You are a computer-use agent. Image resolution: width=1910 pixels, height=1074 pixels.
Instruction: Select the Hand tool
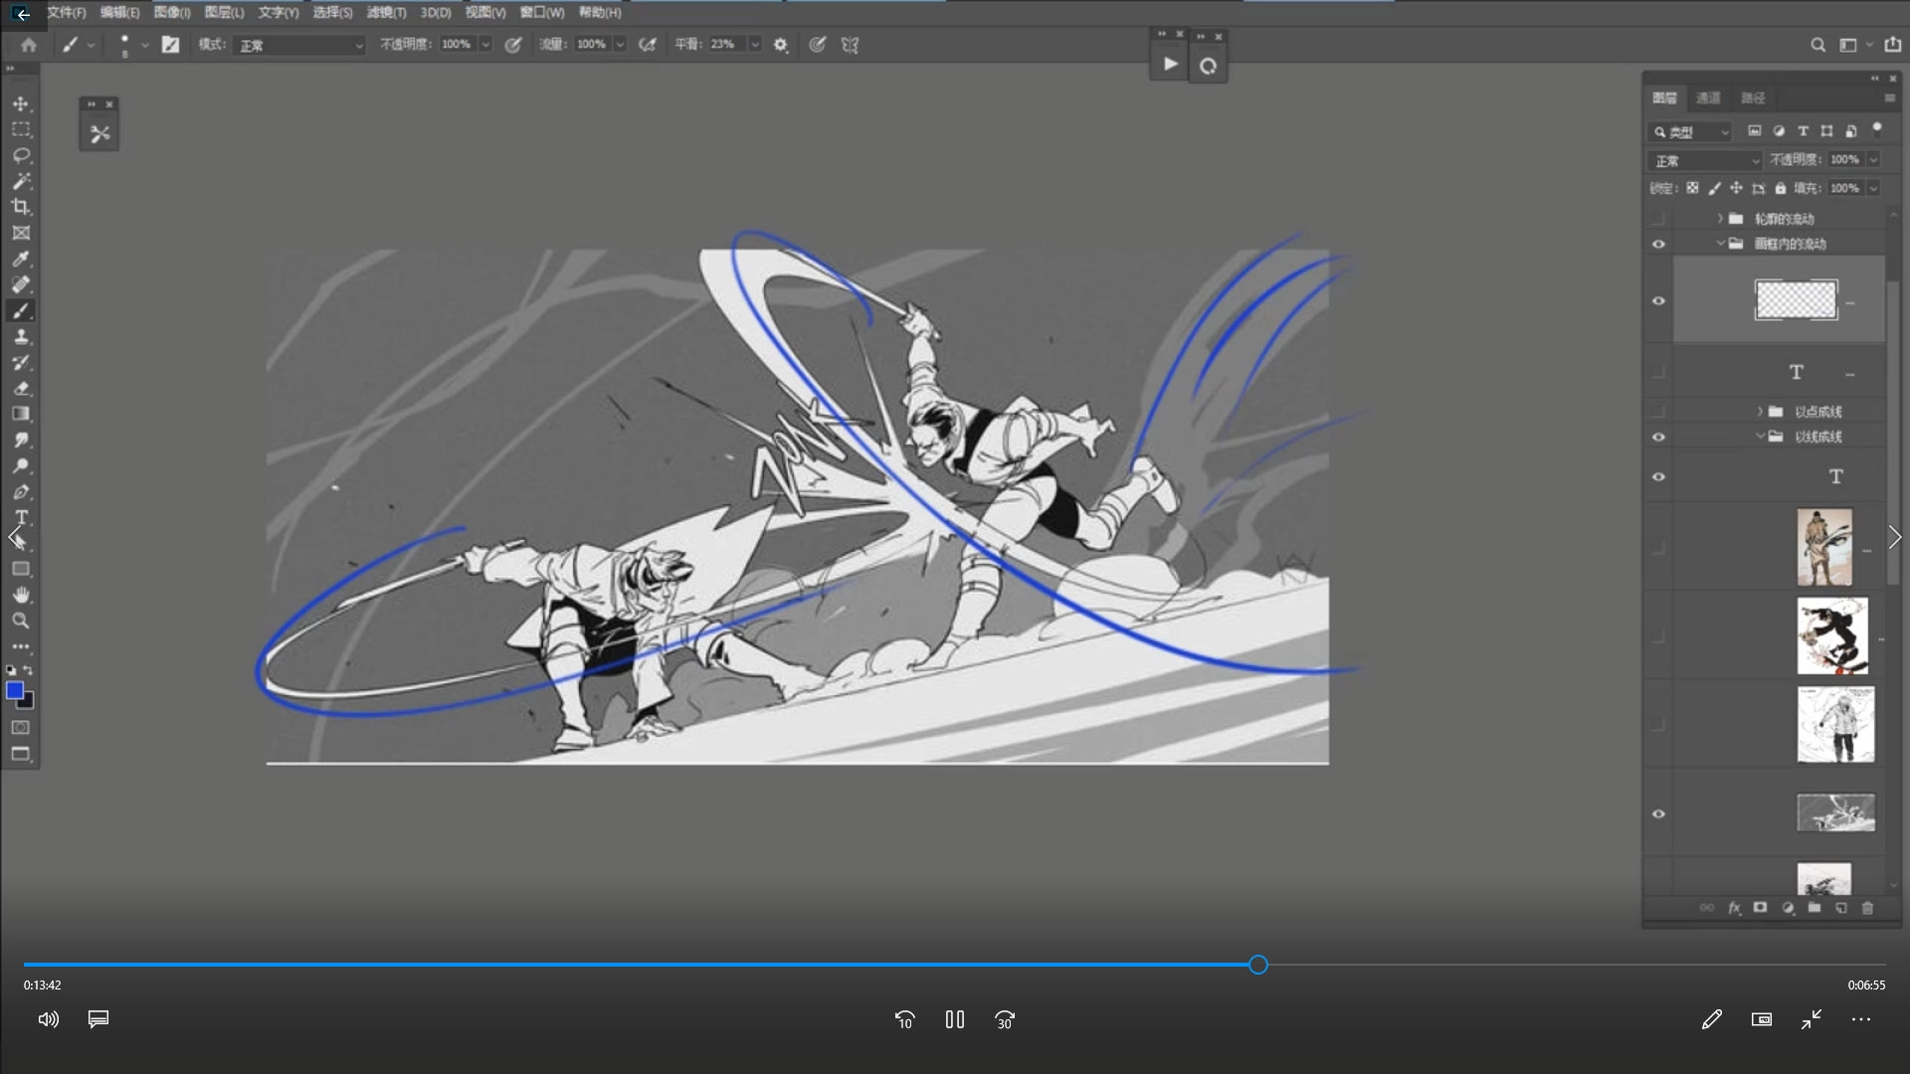coord(21,595)
